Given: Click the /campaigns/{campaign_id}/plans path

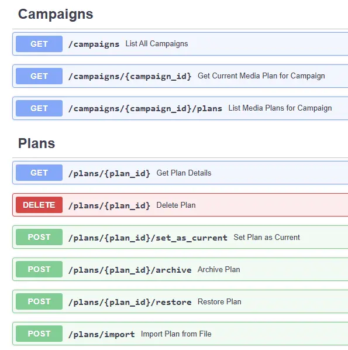Looking at the screenshot, I should tap(145, 108).
